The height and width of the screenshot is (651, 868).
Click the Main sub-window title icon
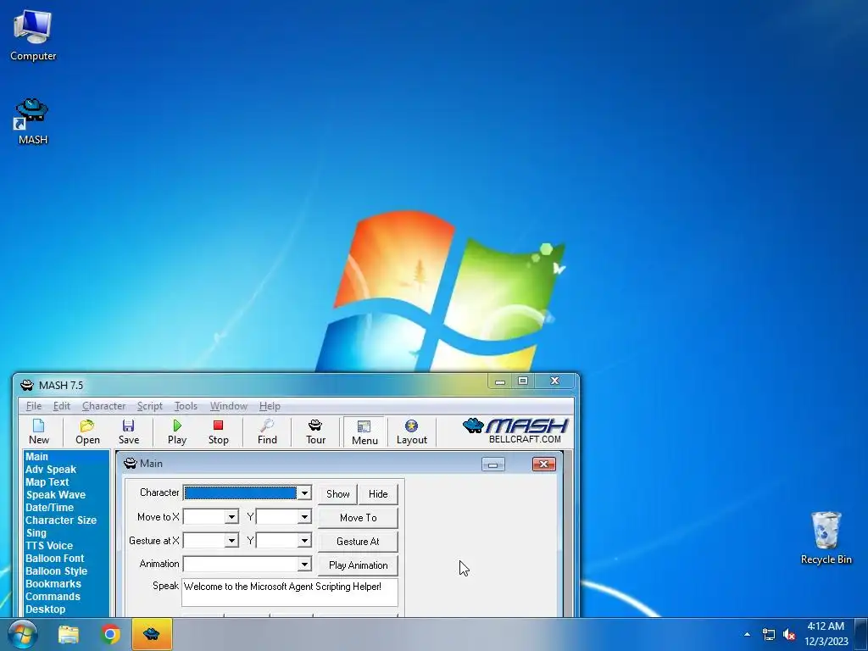[130, 464]
